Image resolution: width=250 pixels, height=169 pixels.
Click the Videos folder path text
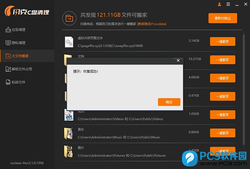click(120, 119)
